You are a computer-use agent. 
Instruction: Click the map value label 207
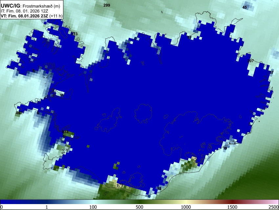tap(250, 61)
